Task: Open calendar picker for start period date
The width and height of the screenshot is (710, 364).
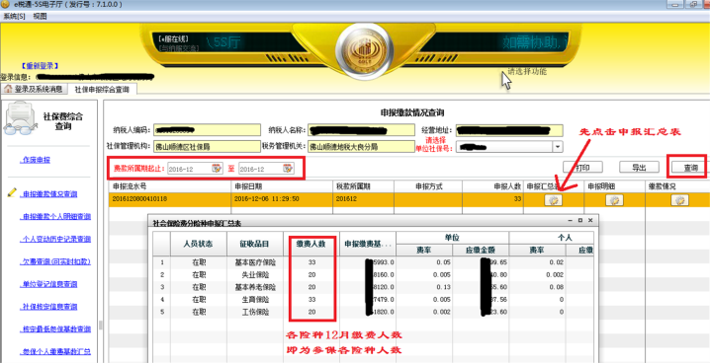Action: [217, 169]
